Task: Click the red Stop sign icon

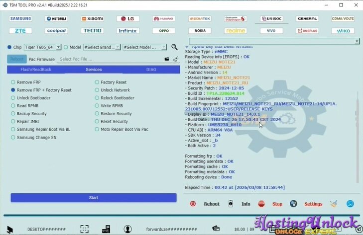Action: click(x=261, y=204)
